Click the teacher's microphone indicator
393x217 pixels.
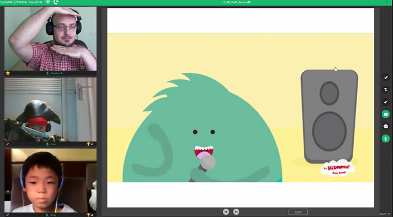tap(47, 73)
